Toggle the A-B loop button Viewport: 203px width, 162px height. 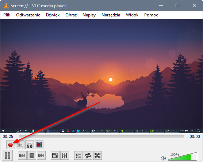[x=30, y=145]
